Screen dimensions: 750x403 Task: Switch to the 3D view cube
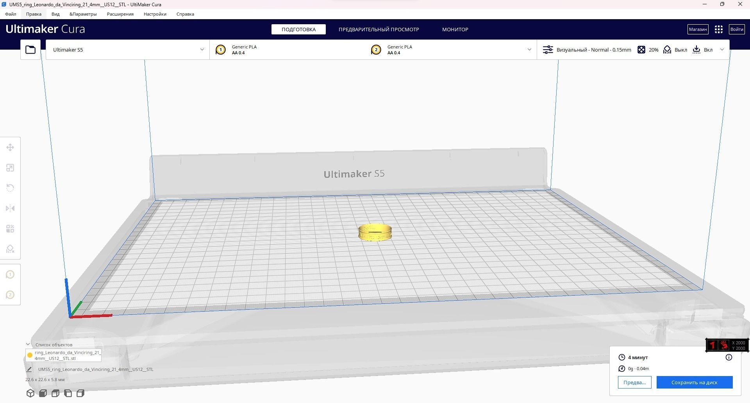point(30,393)
